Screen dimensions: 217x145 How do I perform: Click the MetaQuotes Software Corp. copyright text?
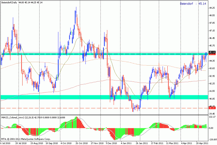point(26,139)
